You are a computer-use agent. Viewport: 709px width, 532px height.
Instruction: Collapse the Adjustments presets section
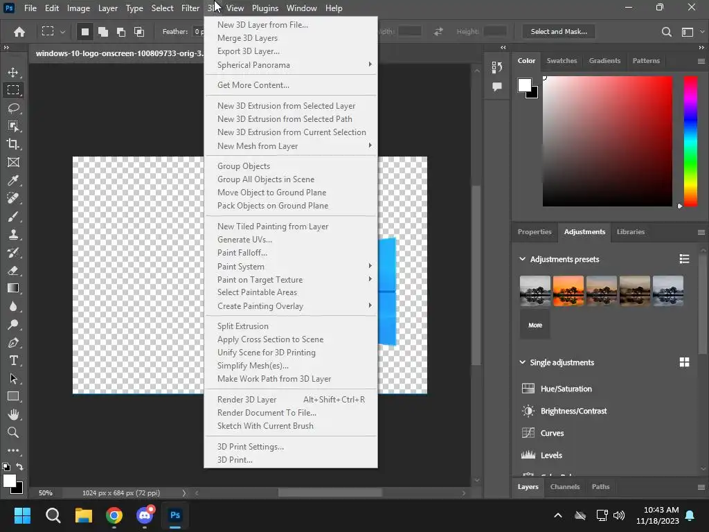[522, 259]
